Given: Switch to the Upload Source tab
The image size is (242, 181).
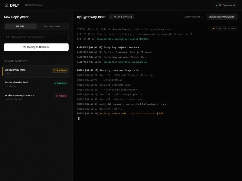Looking at the screenshot, I should (x=52, y=27).
